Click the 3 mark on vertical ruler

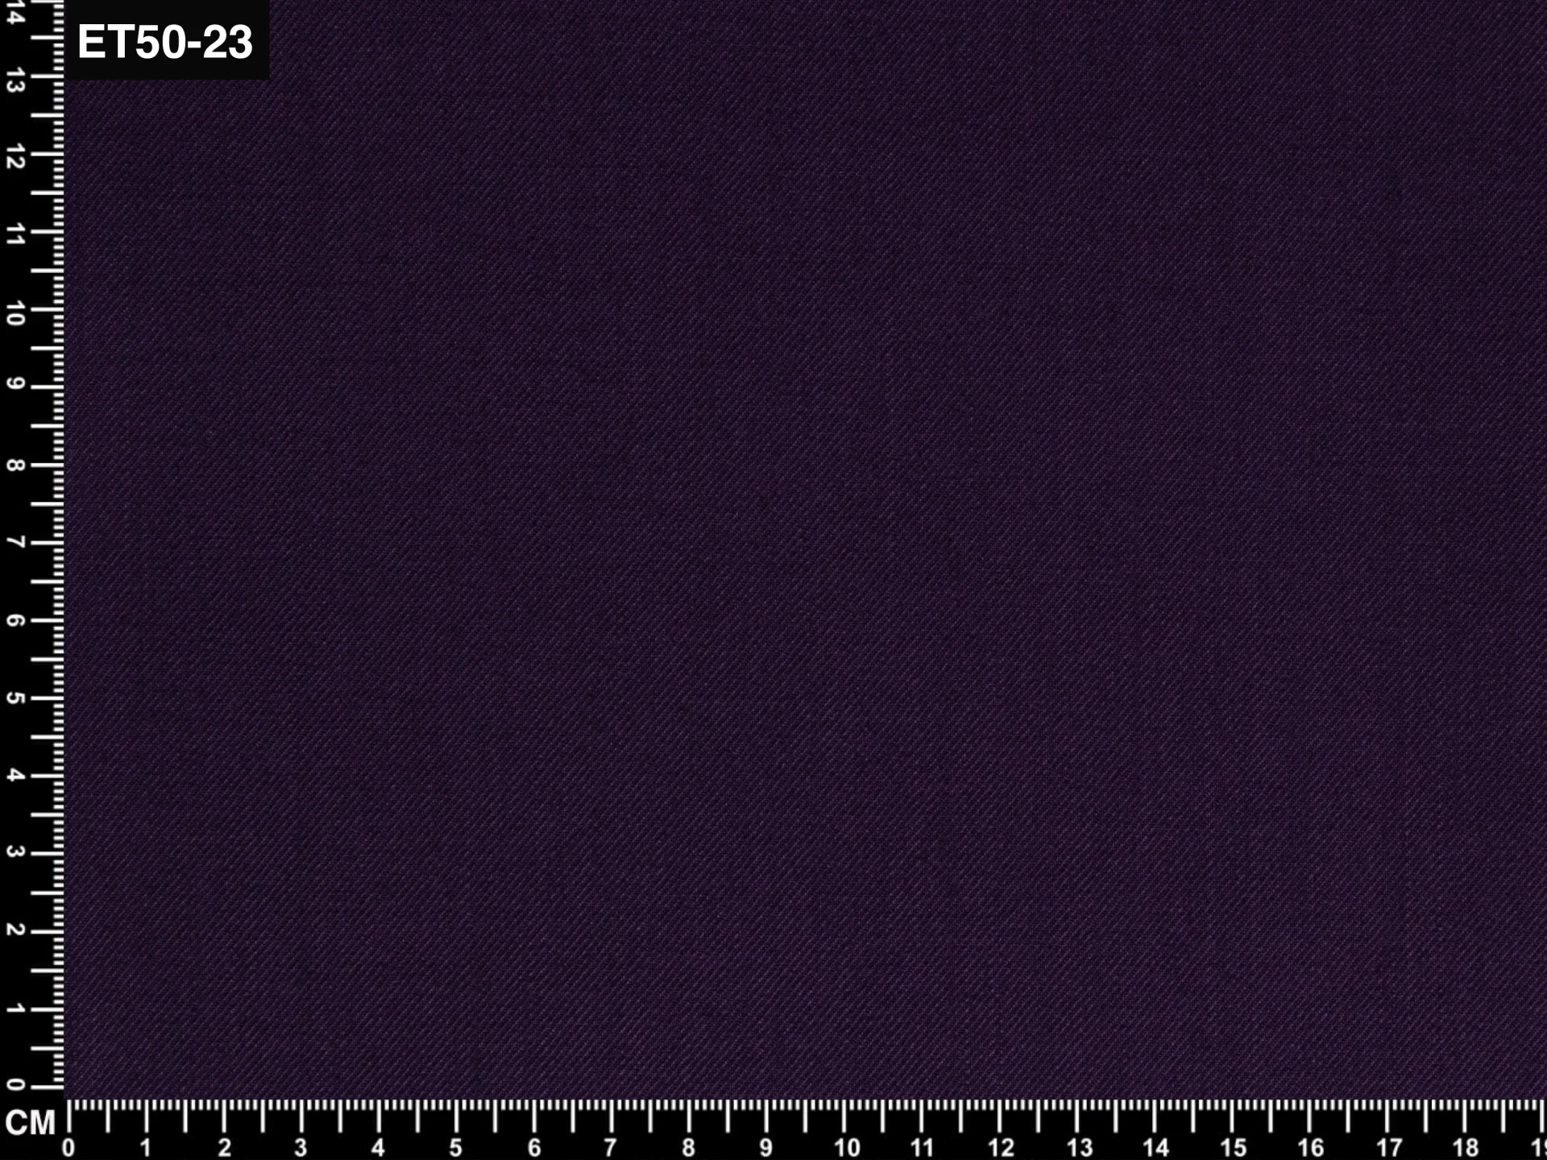pos(15,852)
